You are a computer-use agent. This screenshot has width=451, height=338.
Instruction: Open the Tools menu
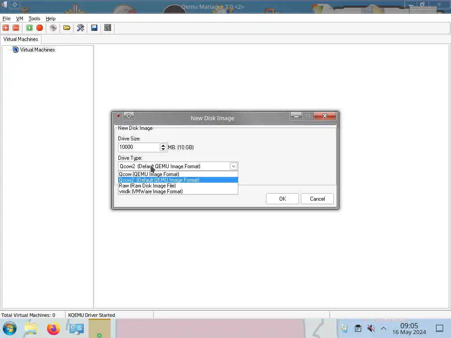[34, 18]
